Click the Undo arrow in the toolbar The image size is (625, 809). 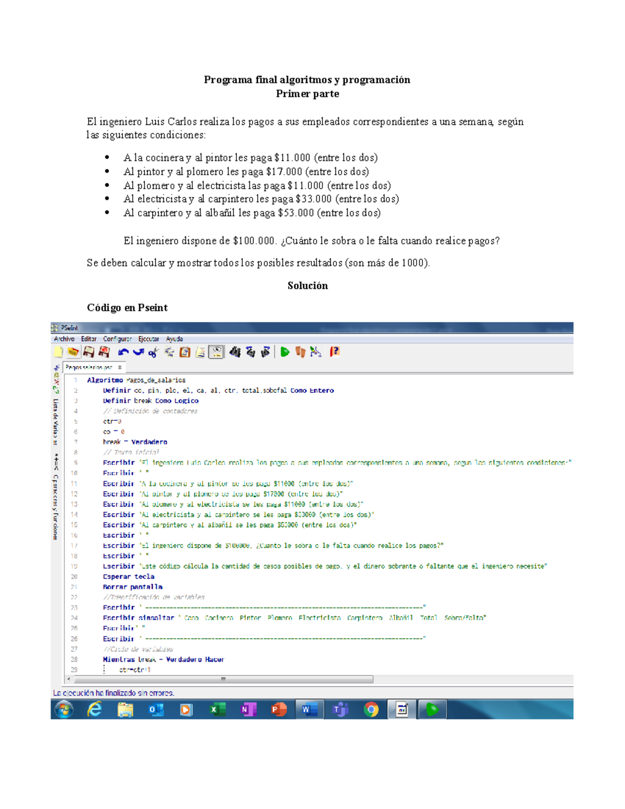coord(123,352)
